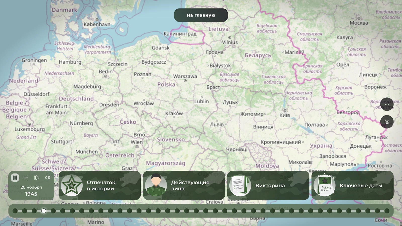402x226 pixels.
Task: Click the Беларусь country label
Action: point(258,55)
